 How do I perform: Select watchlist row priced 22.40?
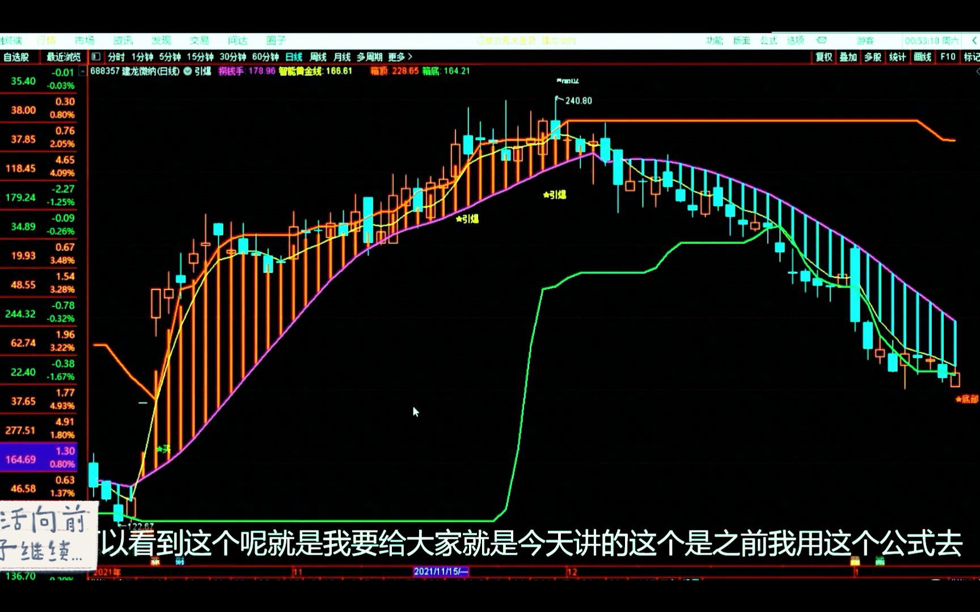point(39,371)
